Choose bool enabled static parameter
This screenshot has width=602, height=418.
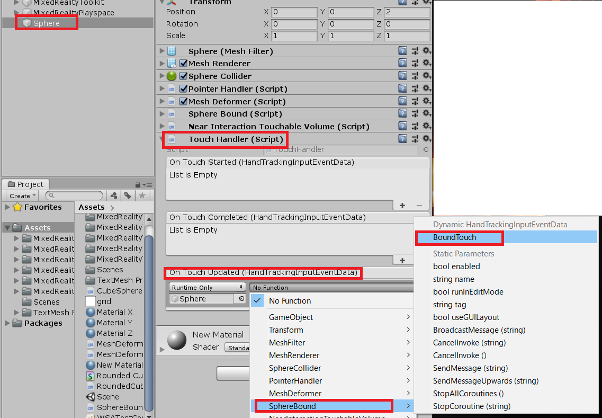456,266
